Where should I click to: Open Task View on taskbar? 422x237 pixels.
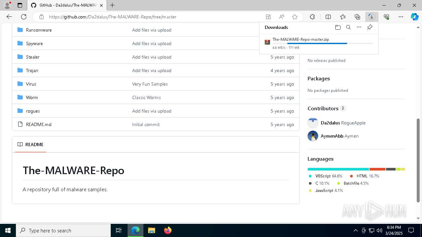(119, 230)
